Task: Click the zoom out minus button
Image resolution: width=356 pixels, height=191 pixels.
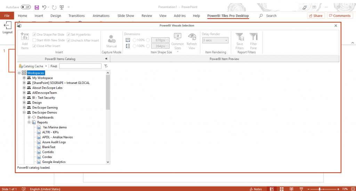Action: (x=309, y=189)
